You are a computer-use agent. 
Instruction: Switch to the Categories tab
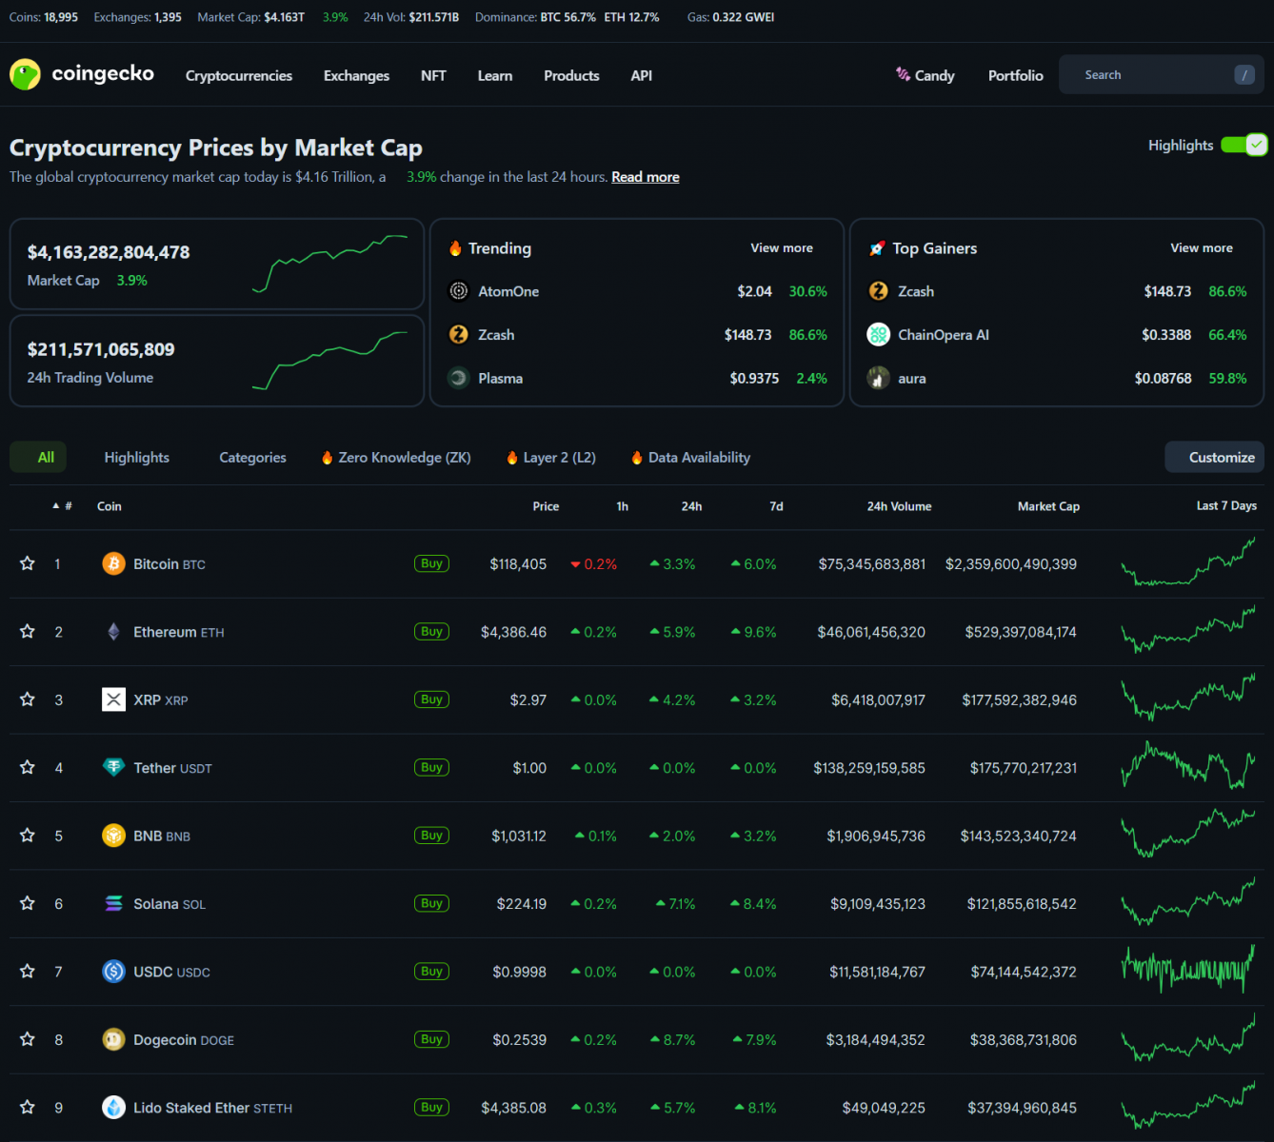252,458
